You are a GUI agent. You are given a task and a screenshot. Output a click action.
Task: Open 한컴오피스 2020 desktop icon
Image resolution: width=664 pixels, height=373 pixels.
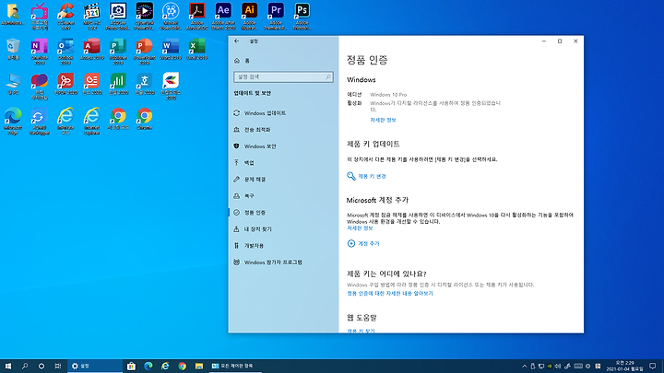click(171, 87)
